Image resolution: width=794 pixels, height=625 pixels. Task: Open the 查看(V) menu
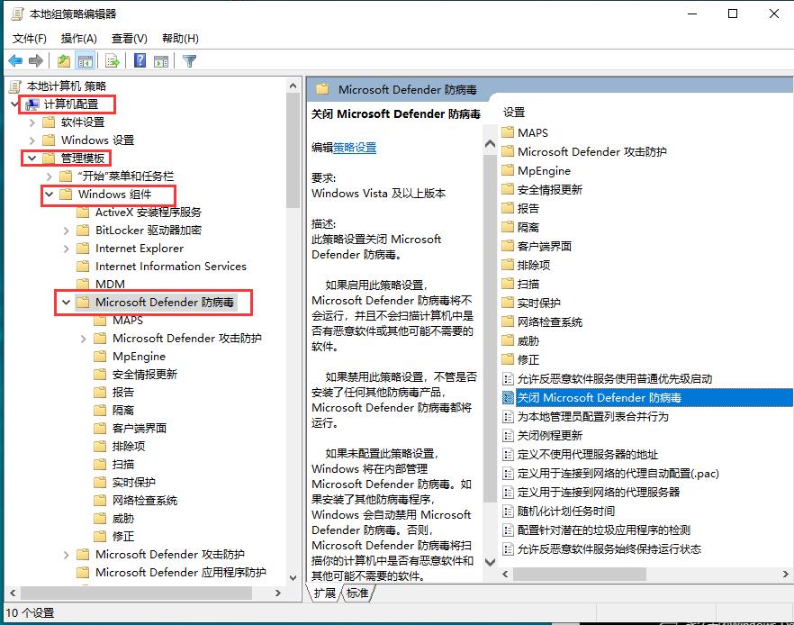point(129,39)
